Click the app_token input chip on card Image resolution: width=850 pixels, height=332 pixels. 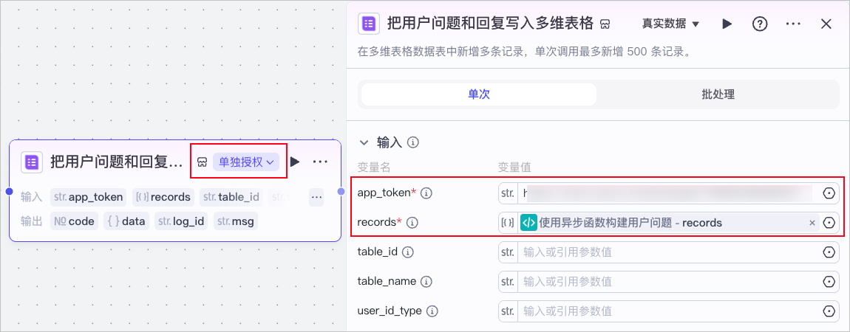[x=89, y=197]
